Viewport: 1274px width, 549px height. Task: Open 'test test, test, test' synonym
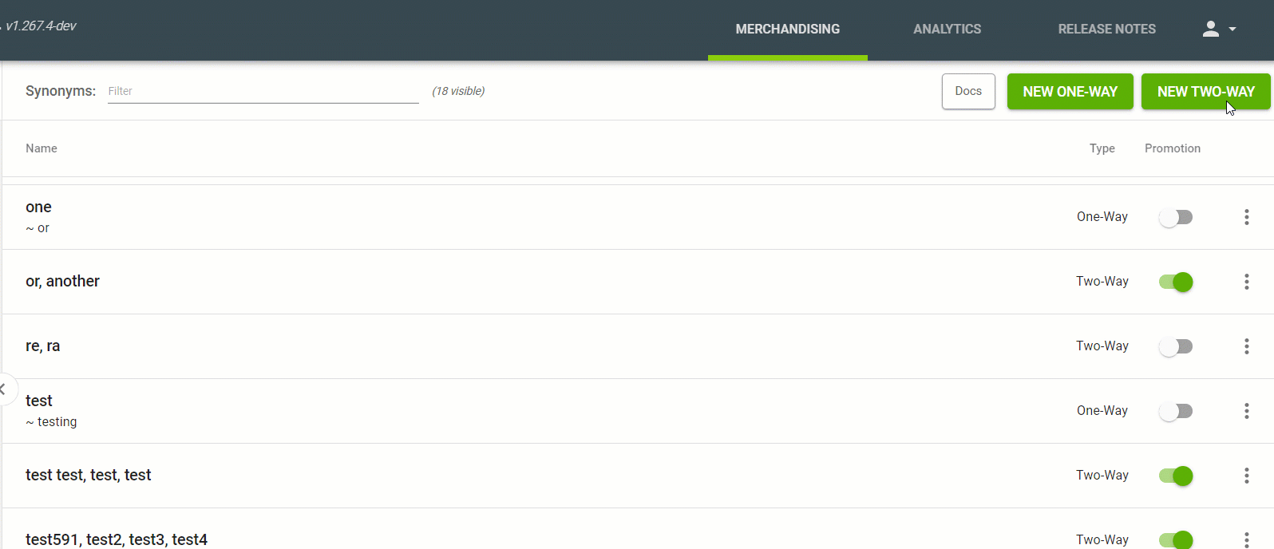point(89,475)
